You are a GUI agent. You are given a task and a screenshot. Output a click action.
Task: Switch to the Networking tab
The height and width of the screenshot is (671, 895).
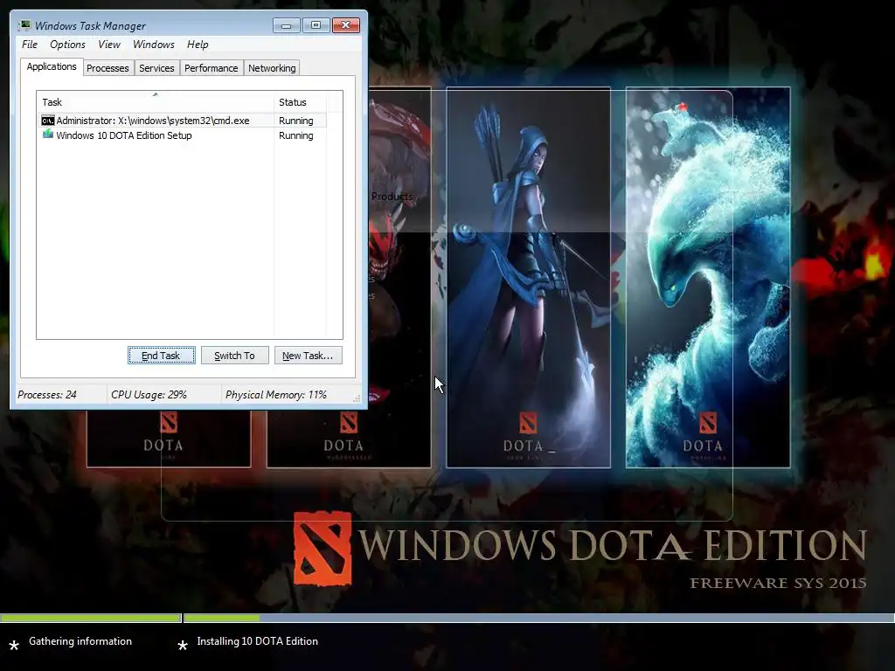[x=273, y=68]
